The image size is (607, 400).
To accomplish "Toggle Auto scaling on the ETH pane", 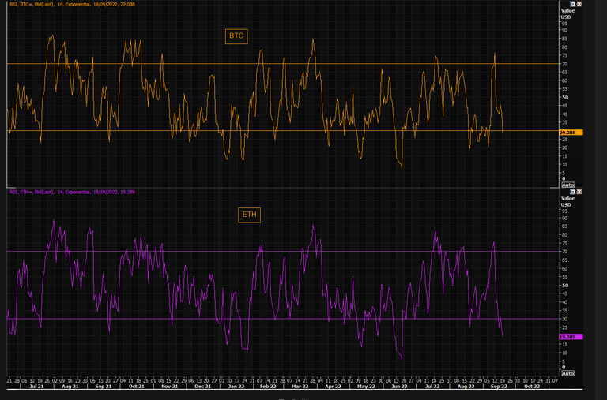I will (567, 372).
